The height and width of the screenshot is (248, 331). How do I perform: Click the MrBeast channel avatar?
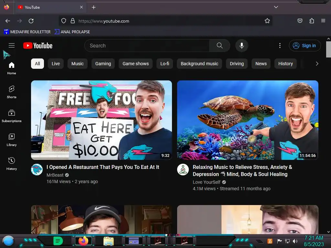[x=37, y=170]
